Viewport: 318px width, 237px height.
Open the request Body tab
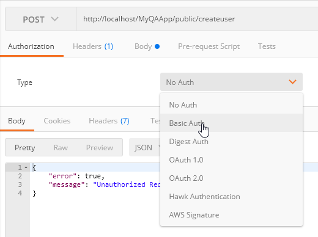point(147,46)
